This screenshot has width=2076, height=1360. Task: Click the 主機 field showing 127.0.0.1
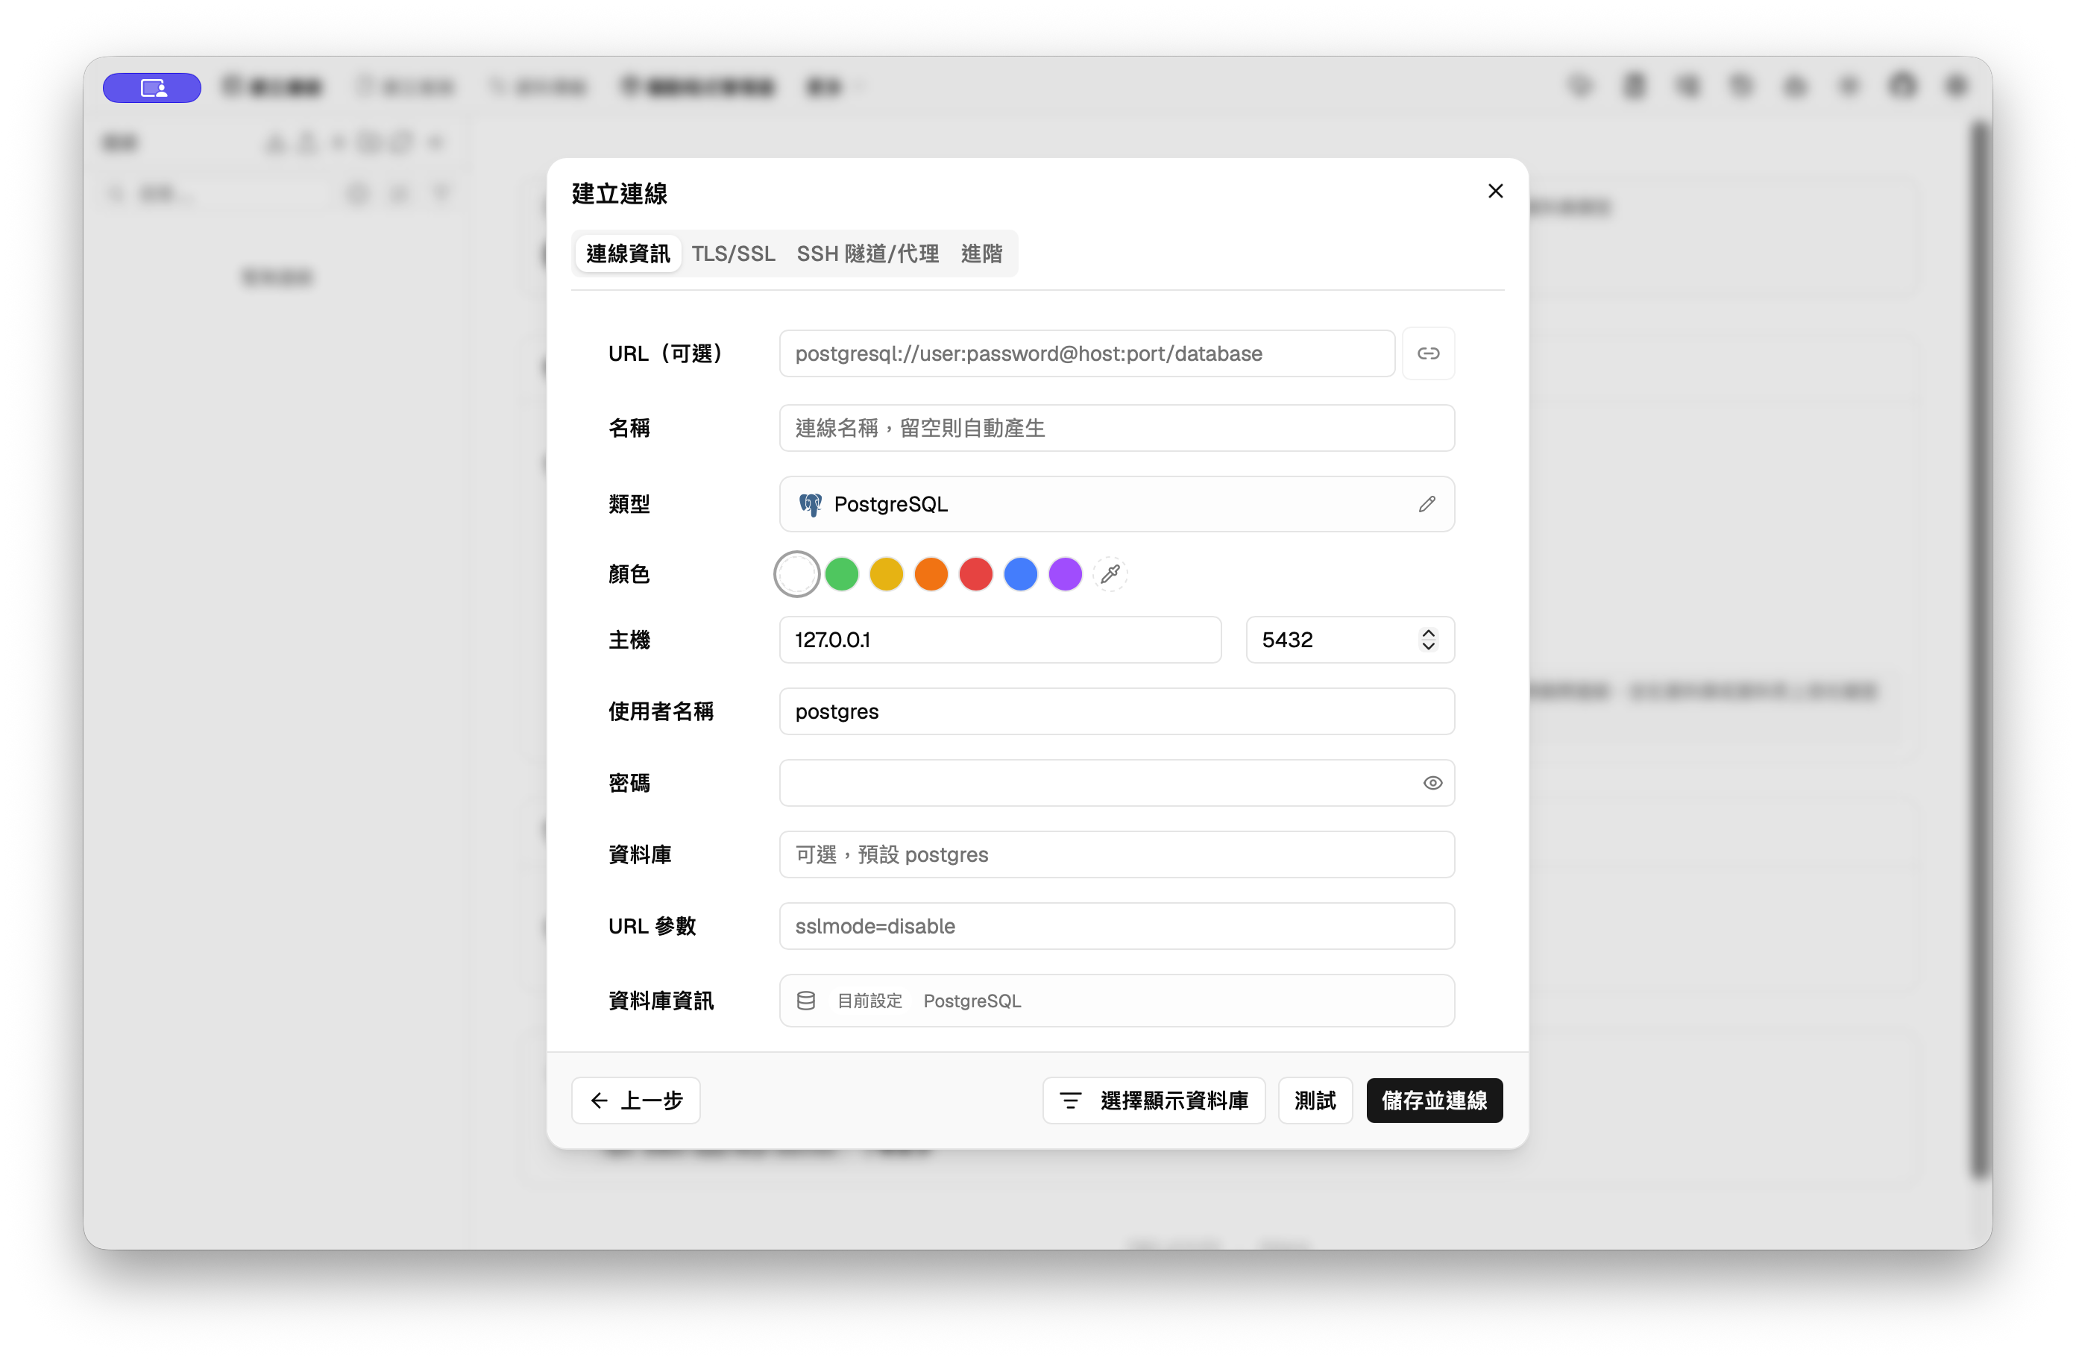tap(1001, 640)
